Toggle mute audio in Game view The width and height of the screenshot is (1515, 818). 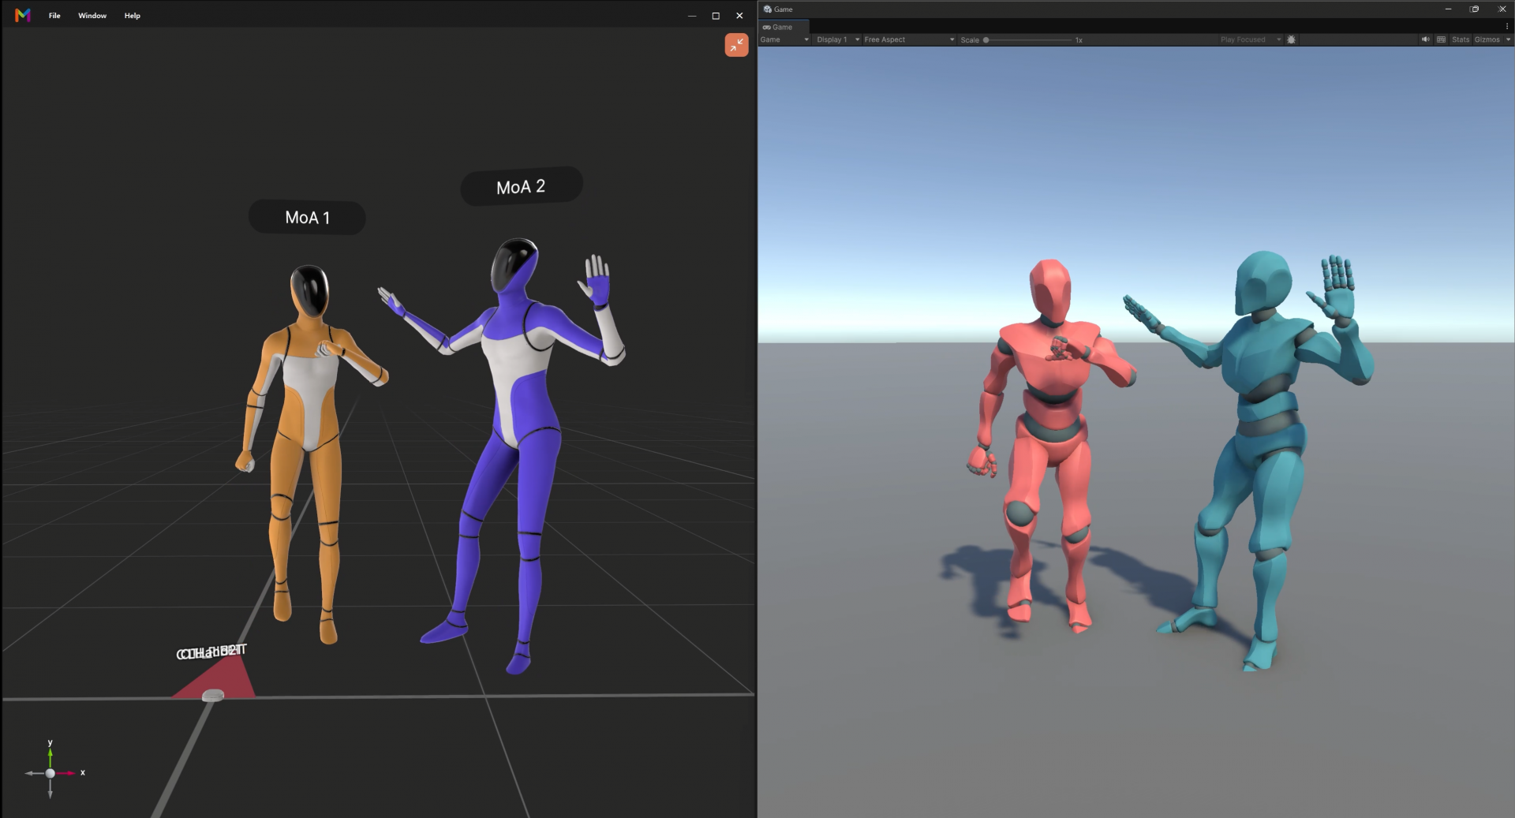(1425, 39)
